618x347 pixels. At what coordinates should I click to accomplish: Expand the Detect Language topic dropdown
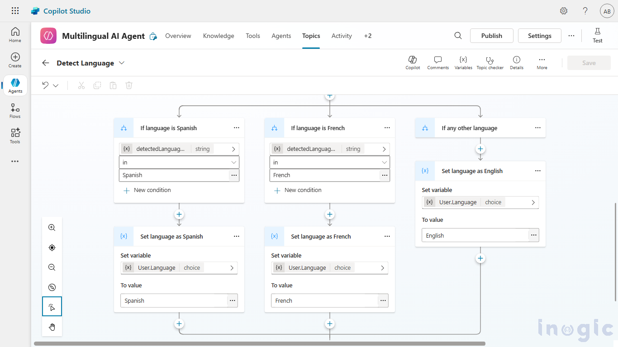121,63
